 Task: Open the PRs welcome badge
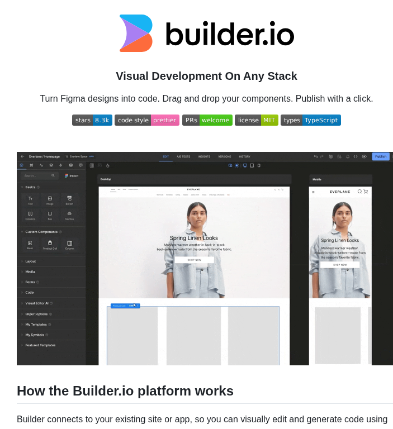[207, 120]
